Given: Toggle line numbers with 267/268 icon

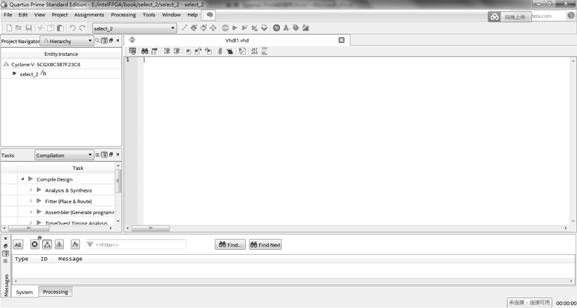Looking at the screenshot, I should [x=254, y=51].
